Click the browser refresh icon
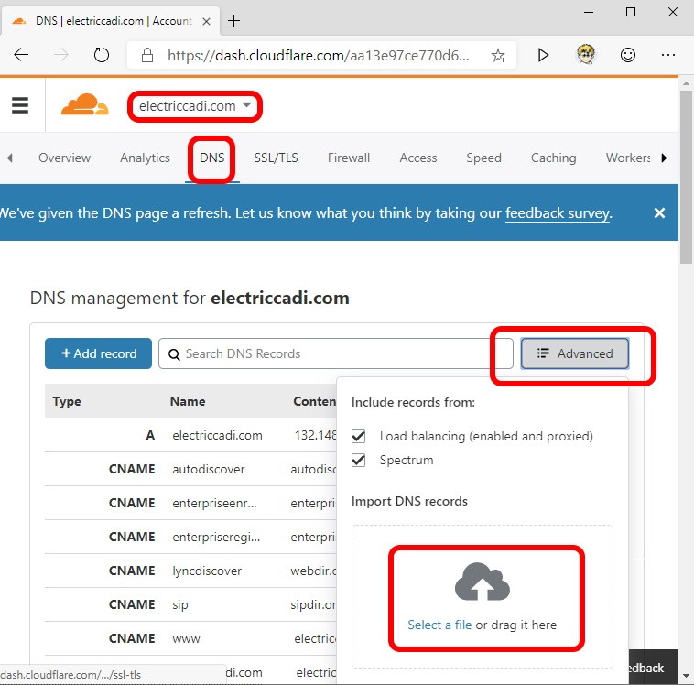The width and height of the screenshot is (694, 685). pyautogui.click(x=102, y=55)
